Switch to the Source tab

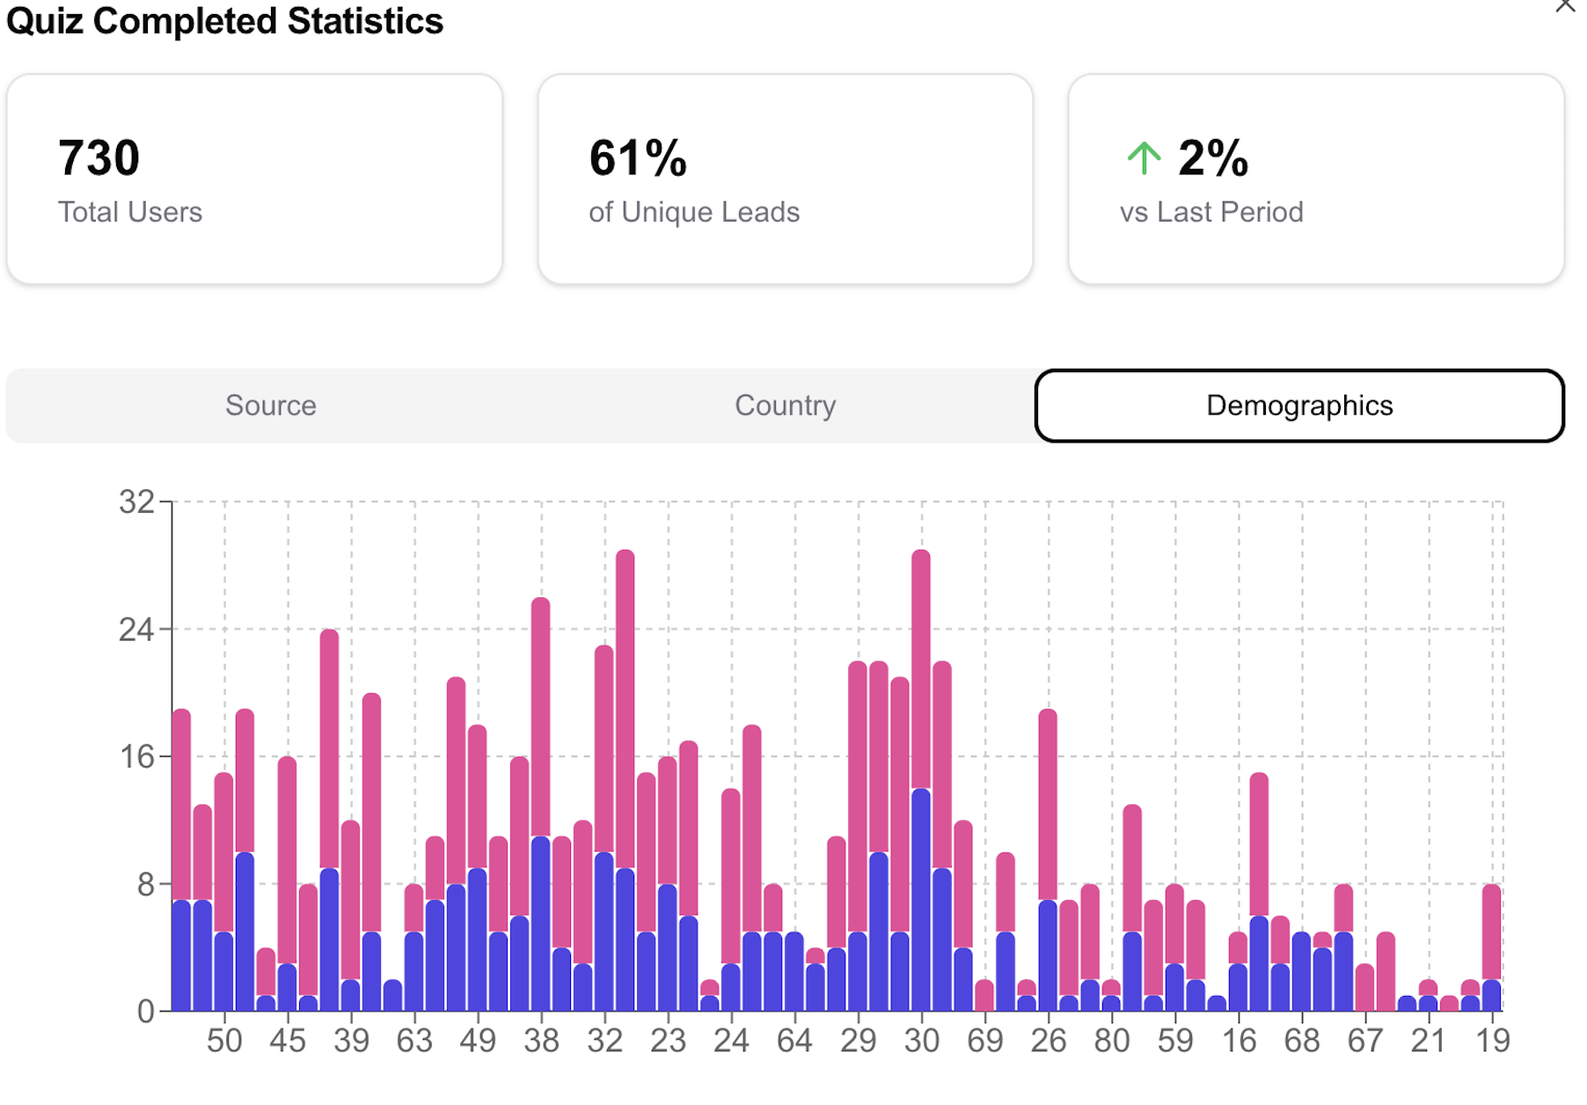(271, 406)
